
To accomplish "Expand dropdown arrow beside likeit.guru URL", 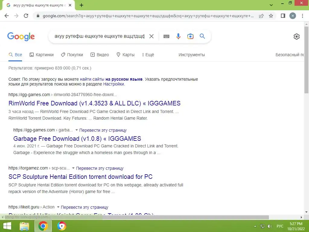I will point(58,207).
